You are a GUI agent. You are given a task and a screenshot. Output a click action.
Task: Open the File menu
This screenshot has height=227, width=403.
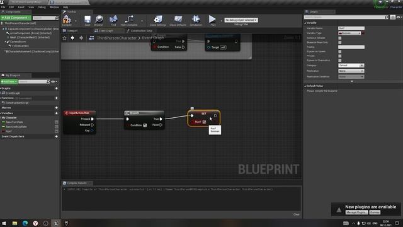point(3,7)
